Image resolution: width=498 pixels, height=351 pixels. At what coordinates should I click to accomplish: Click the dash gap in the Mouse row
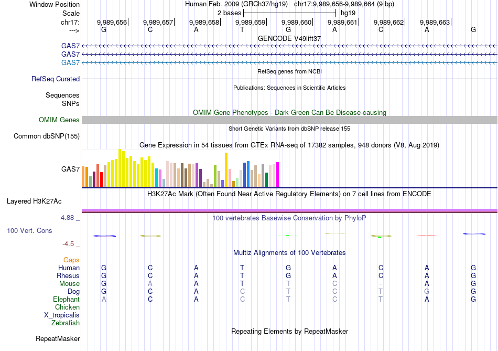(381, 284)
